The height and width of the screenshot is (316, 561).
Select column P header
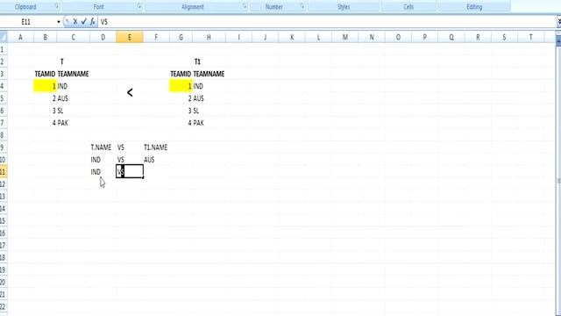tap(424, 37)
